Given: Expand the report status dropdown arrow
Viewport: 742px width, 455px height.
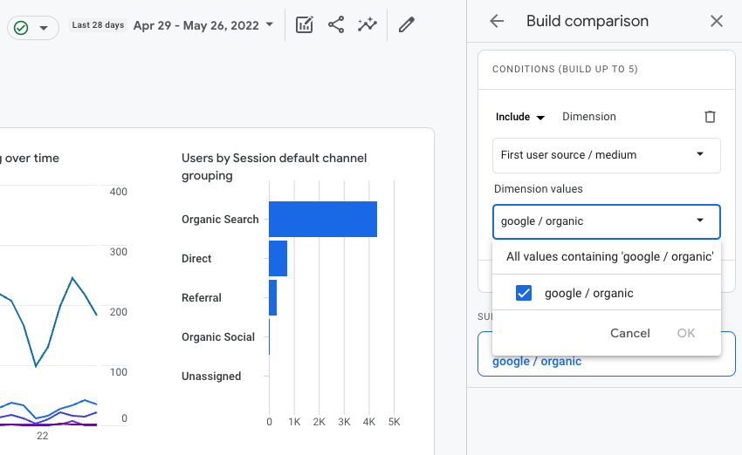Looking at the screenshot, I should point(44,28).
